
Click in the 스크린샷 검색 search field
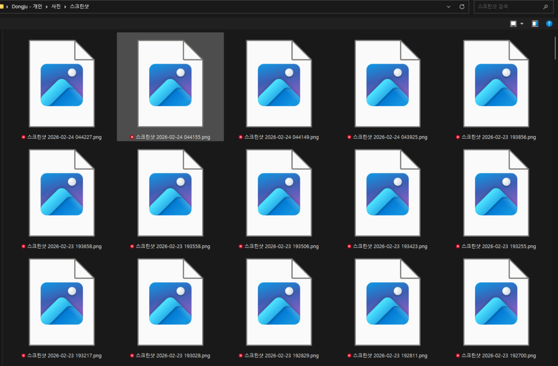[507, 7]
